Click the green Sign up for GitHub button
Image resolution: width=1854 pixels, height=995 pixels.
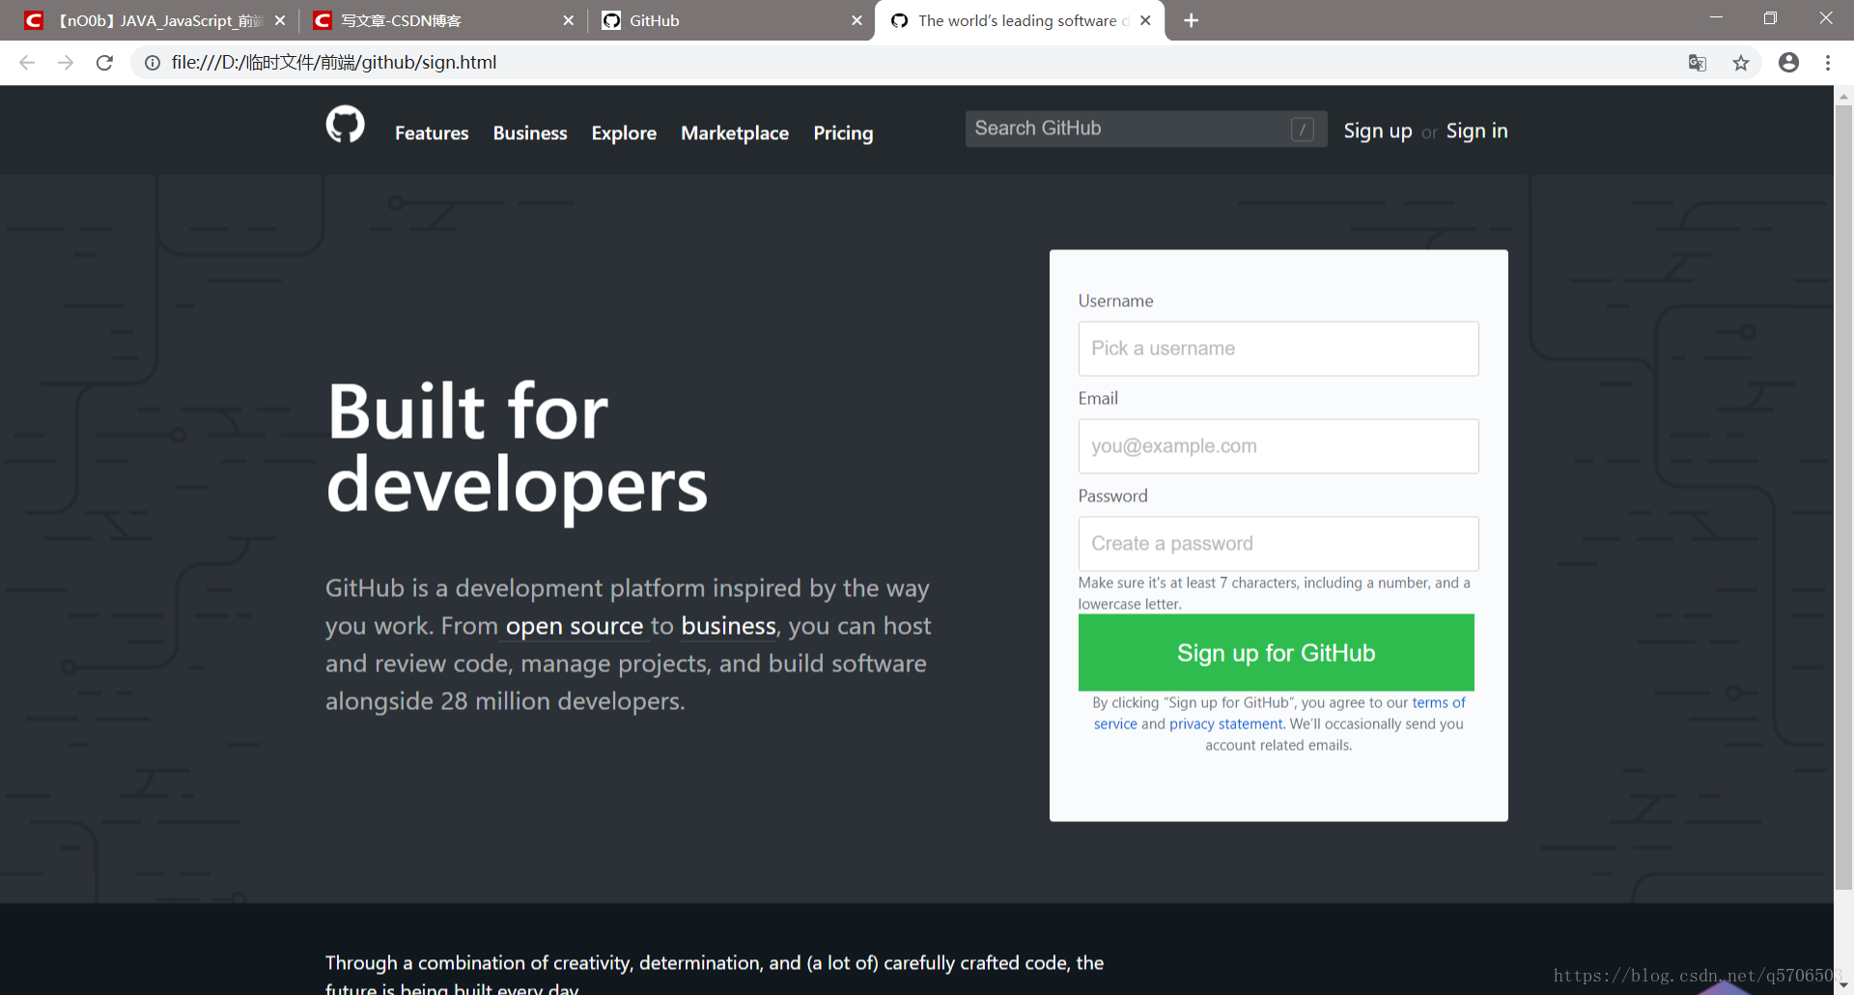point(1276,653)
